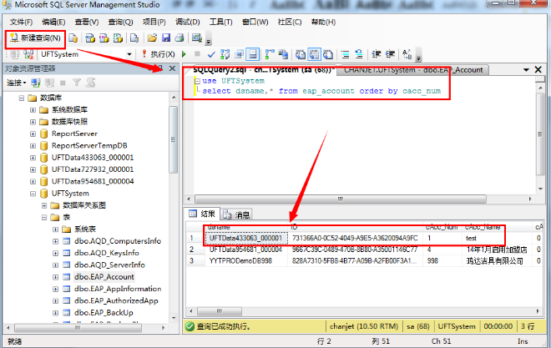Screen dimensions: 551x348
Task: Open the 连接 dropdown in Object Explorer
Action: (x=16, y=83)
